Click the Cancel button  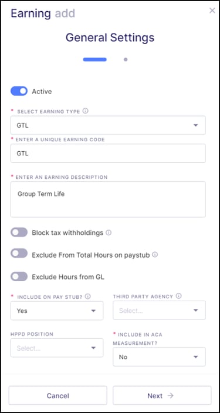57,395
